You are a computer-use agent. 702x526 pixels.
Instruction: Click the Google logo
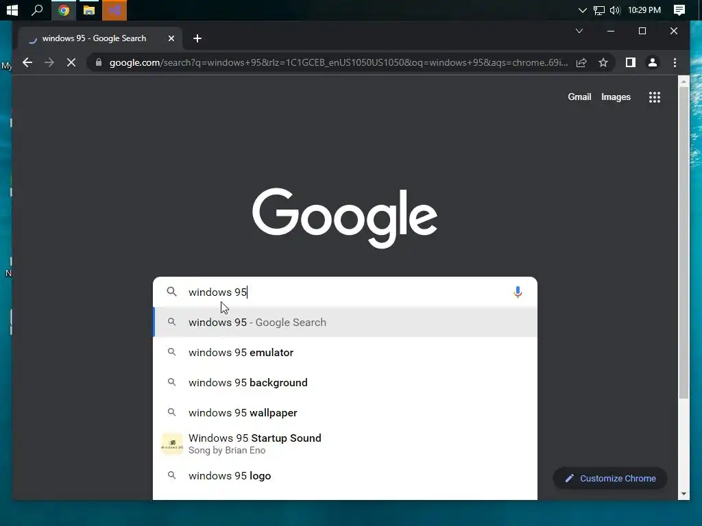(x=345, y=218)
